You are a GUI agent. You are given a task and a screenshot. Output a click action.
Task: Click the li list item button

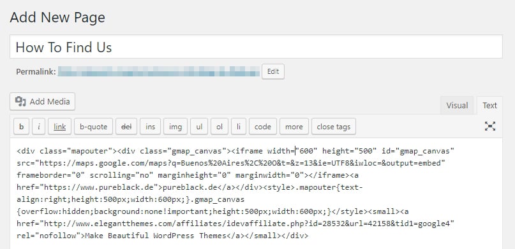(239, 127)
